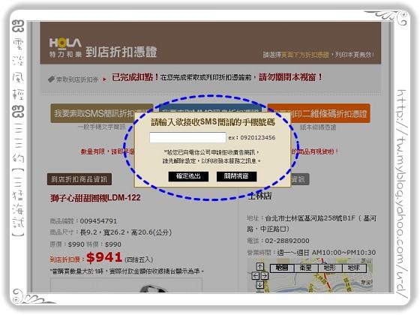
Task: Click the tag icon beside 索取到店折扣券
Action: pyautogui.click(x=51, y=79)
